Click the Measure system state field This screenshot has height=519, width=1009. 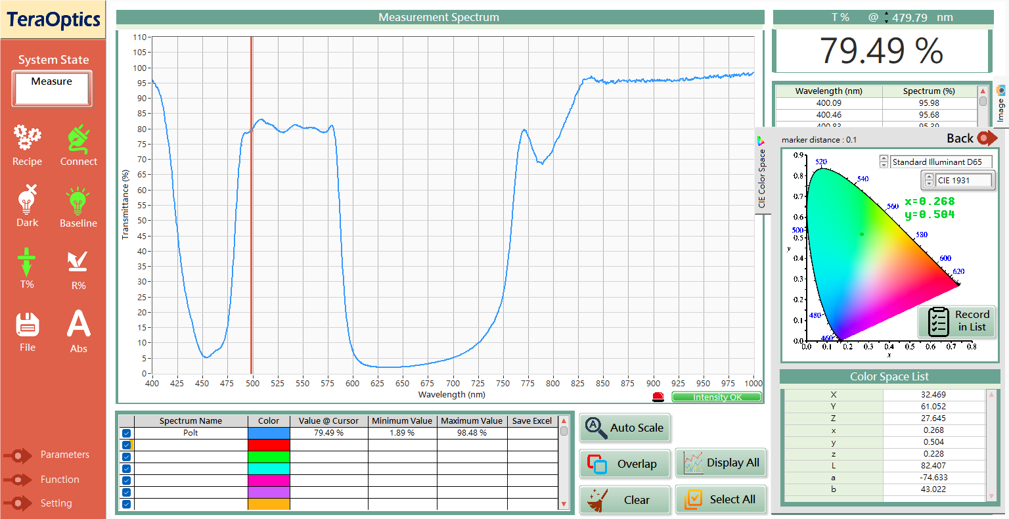tap(52, 88)
